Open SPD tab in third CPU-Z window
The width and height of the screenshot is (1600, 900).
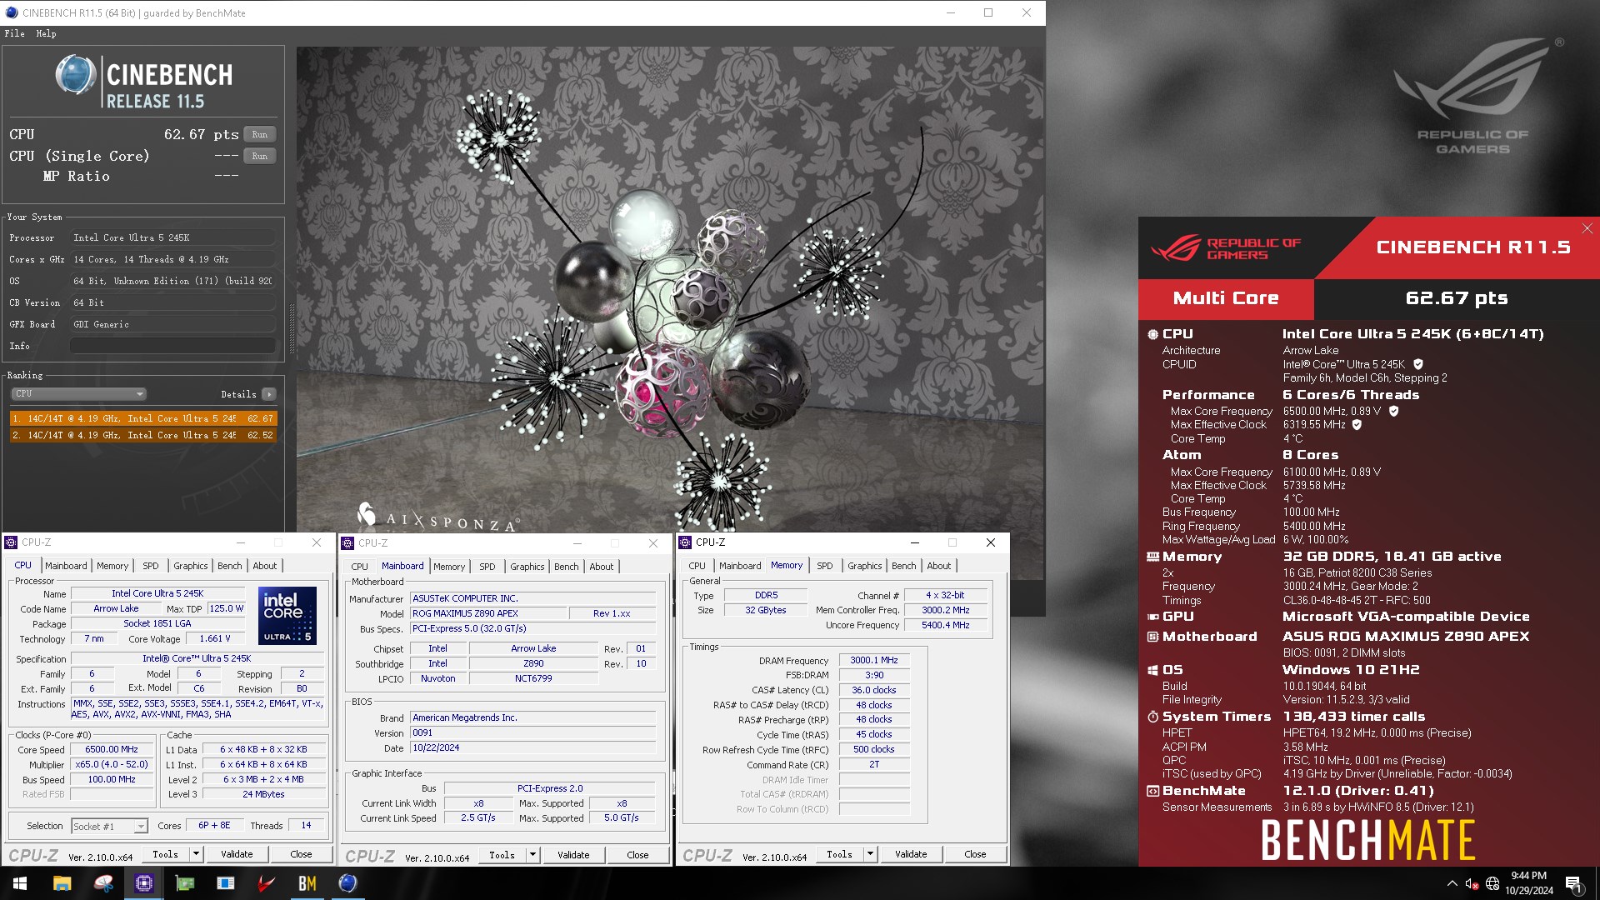pos(825,566)
